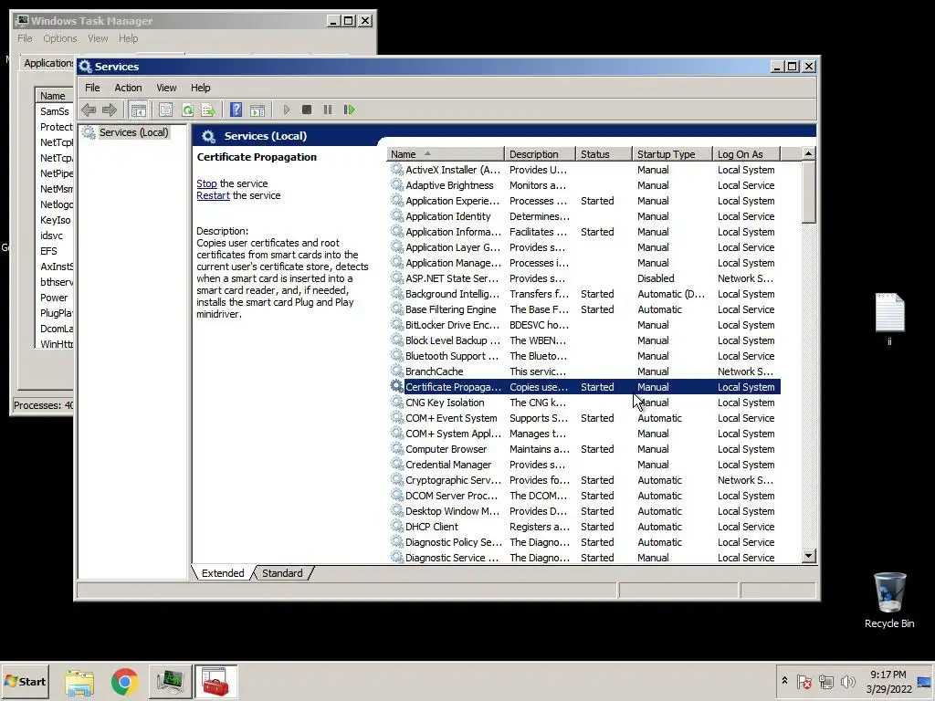Image resolution: width=935 pixels, height=701 pixels.
Task: Click the Windows Start button
Action: (25, 681)
